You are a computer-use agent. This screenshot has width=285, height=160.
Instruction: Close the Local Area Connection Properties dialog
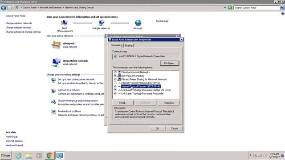point(181,40)
